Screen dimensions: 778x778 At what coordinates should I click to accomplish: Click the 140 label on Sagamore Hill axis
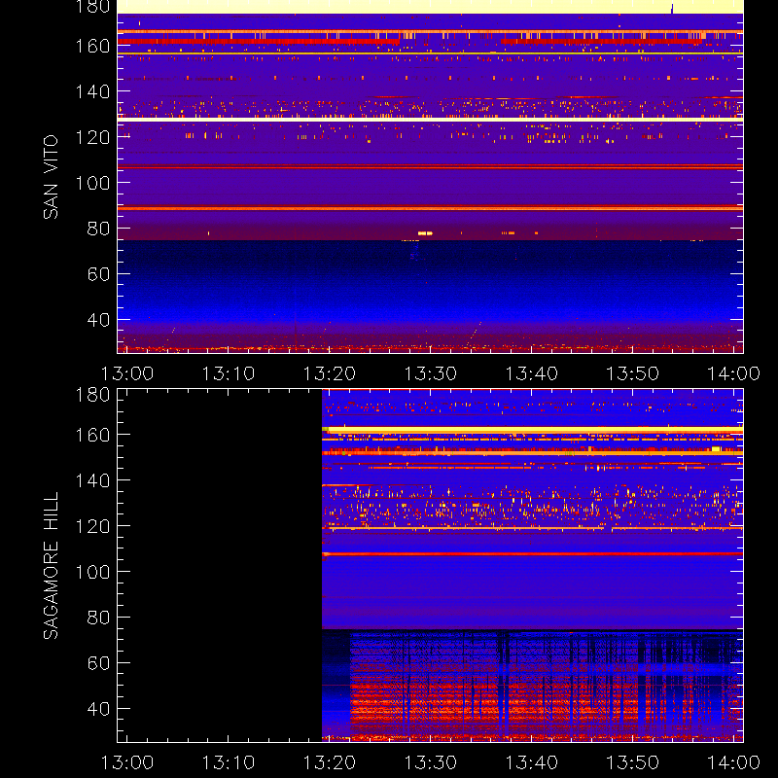coord(92,480)
